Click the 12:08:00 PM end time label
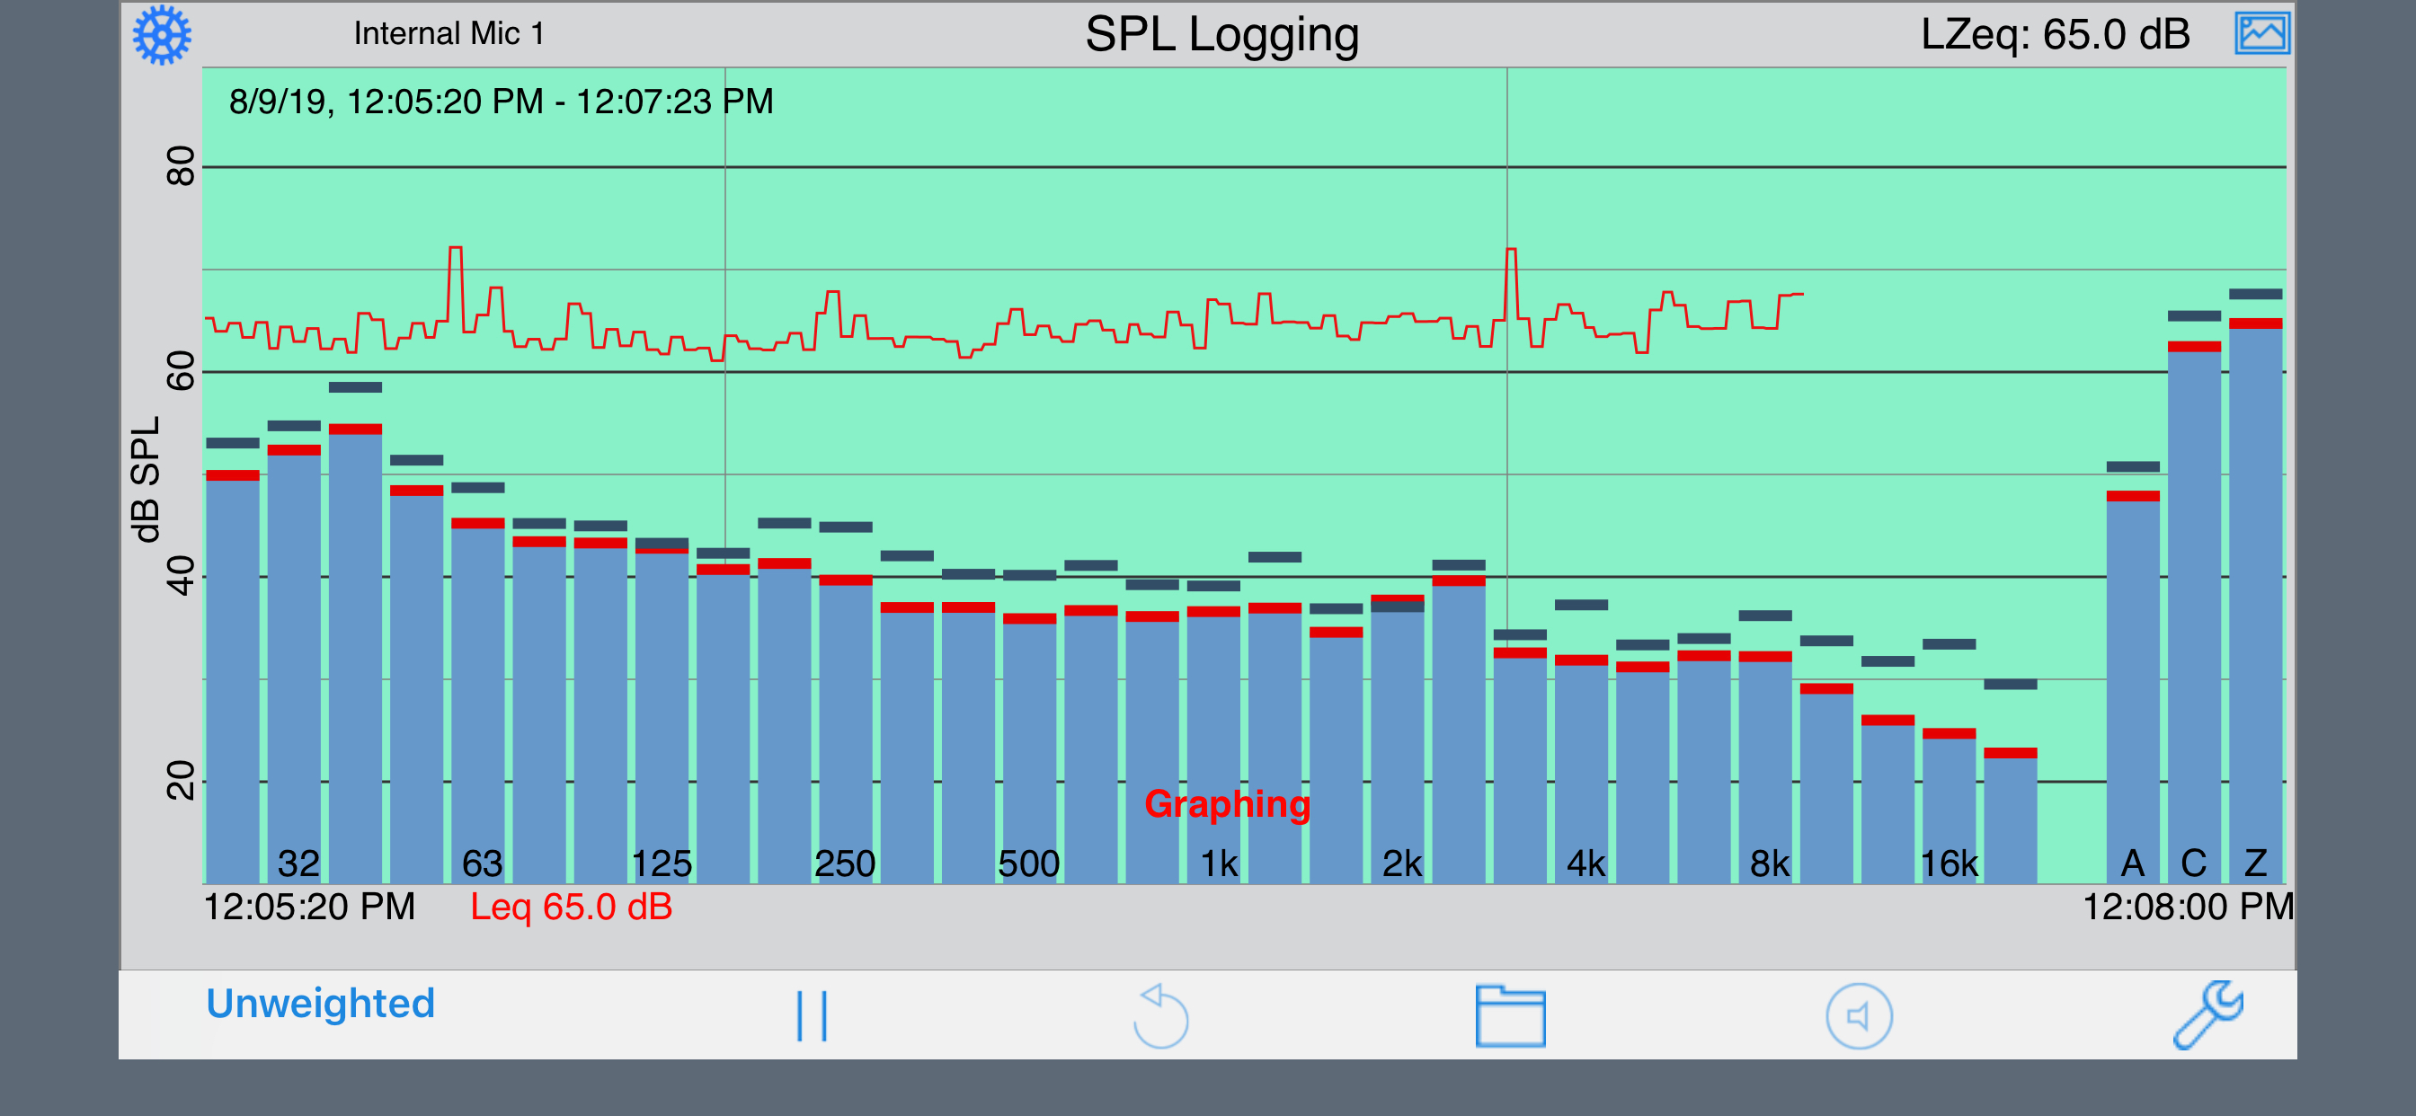2416x1116 pixels. point(2187,907)
